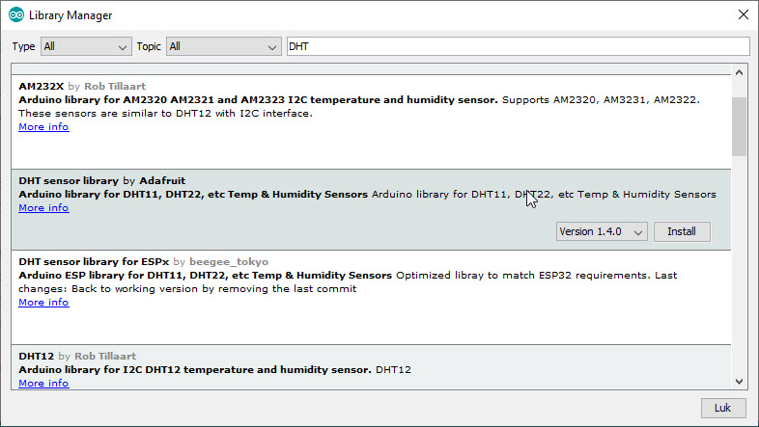Click the Arduino logo icon in title bar

click(x=16, y=15)
